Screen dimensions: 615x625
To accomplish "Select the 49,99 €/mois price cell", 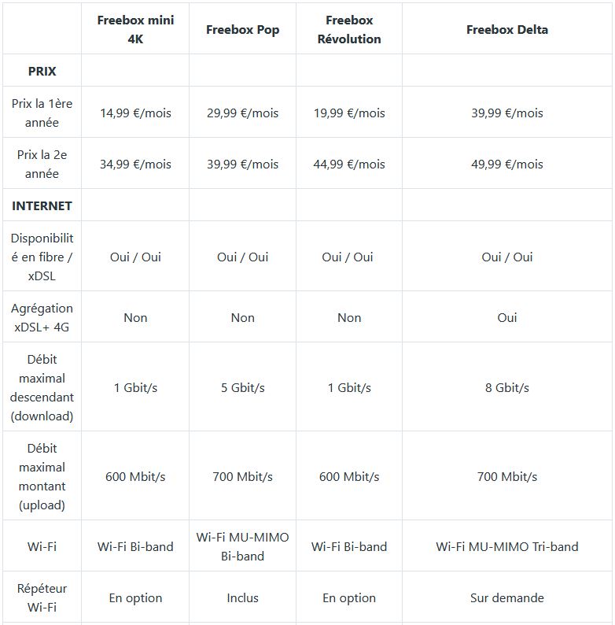I will [506, 164].
